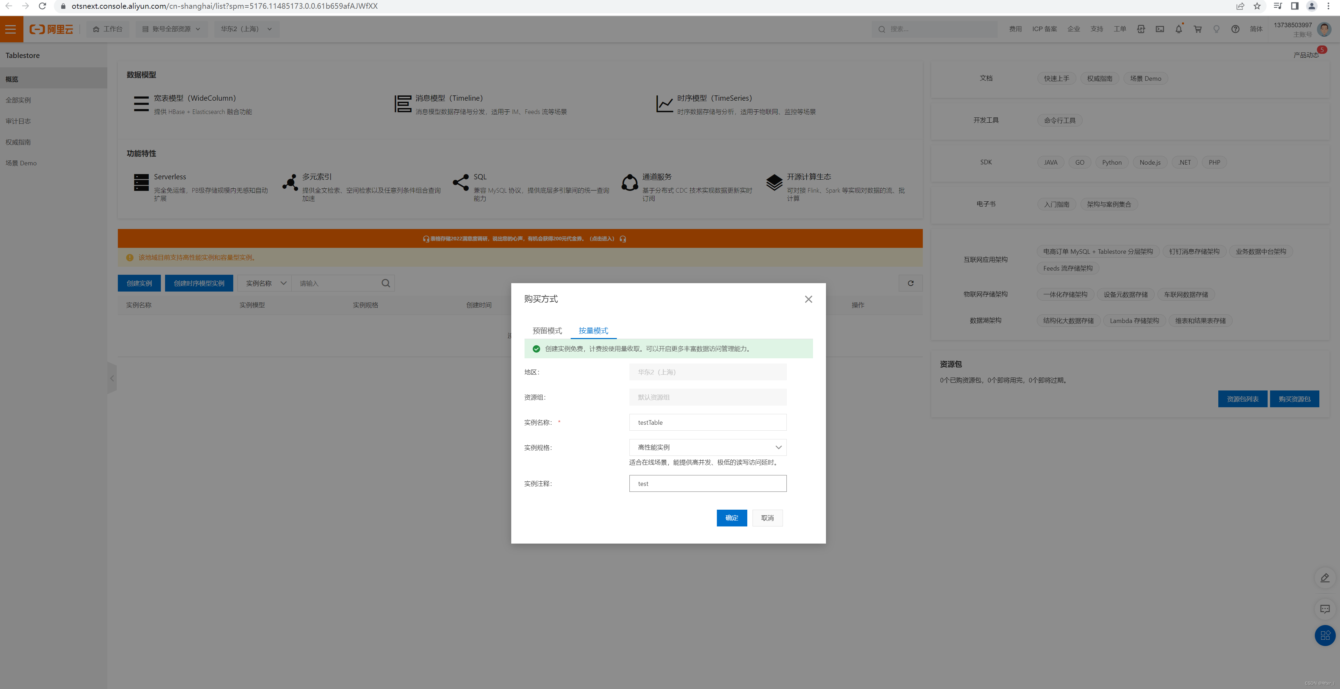
Task: Open the shopping cart icon
Action: coord(1197,29)
